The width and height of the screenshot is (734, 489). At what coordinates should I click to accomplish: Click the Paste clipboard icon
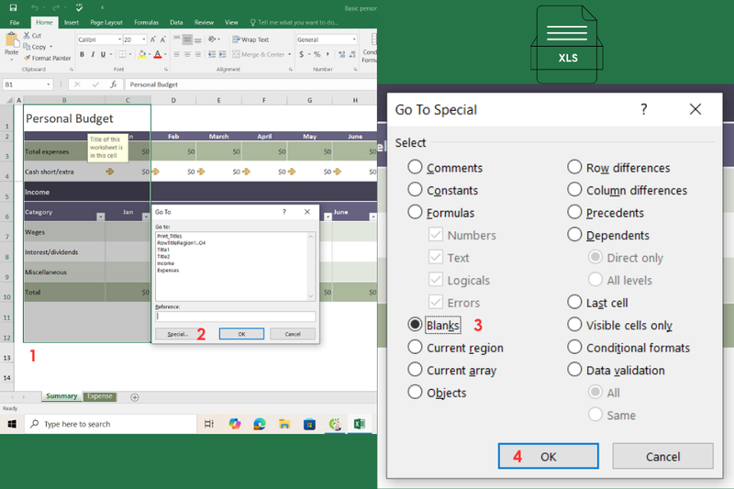(x=11, y=40)
